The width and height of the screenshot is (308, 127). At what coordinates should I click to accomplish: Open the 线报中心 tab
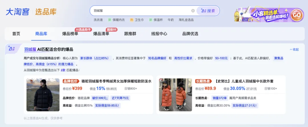159,34
